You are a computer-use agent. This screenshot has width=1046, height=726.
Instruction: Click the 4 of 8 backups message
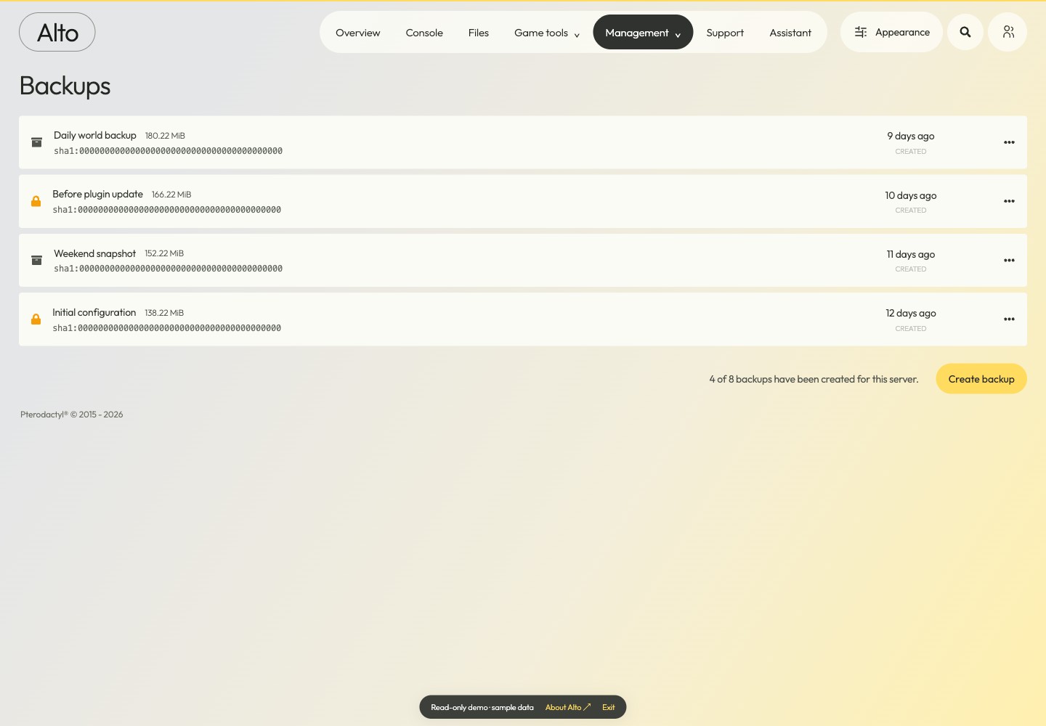[x=814, y=379]
